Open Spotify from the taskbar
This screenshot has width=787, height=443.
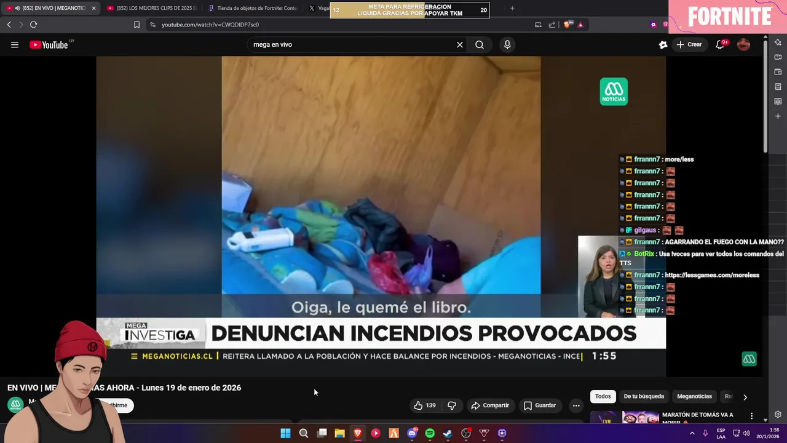(430, 433)
